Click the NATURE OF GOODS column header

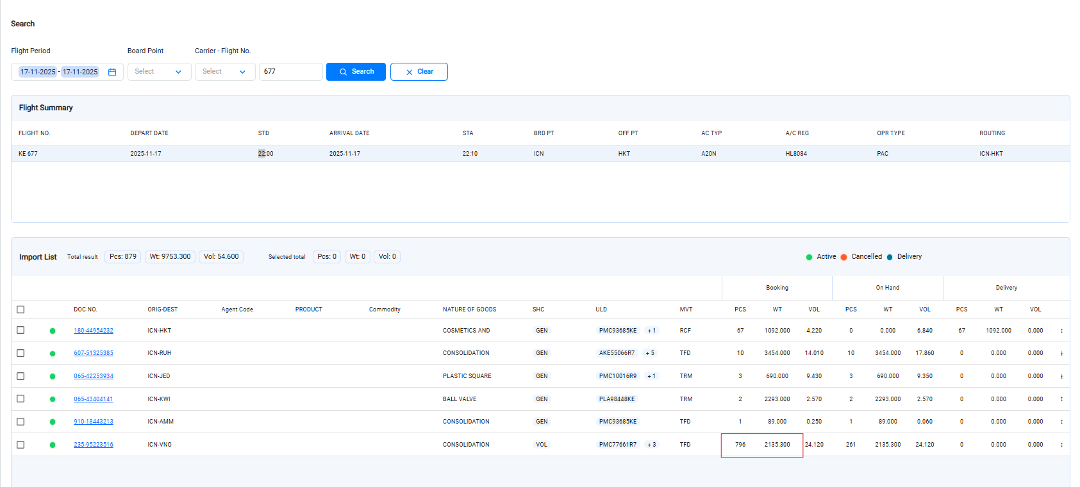click(469, 310)
